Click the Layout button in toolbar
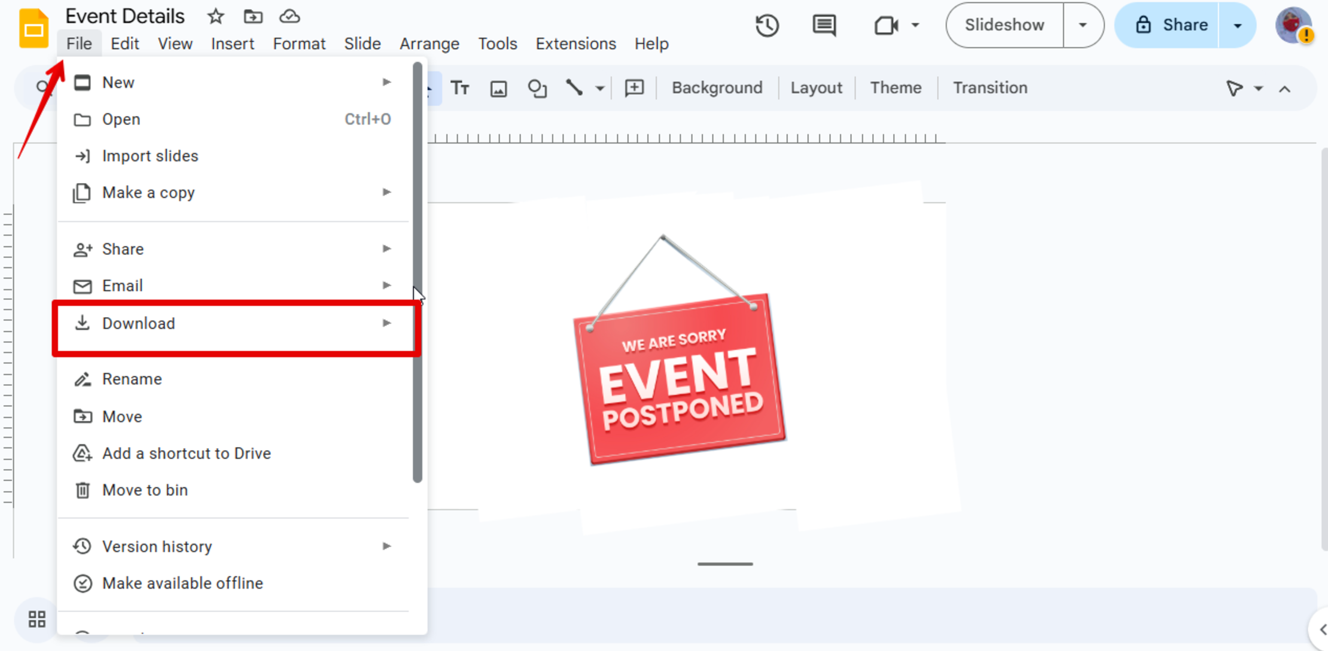The image size is (1328, 651). (x=815, y=87)
